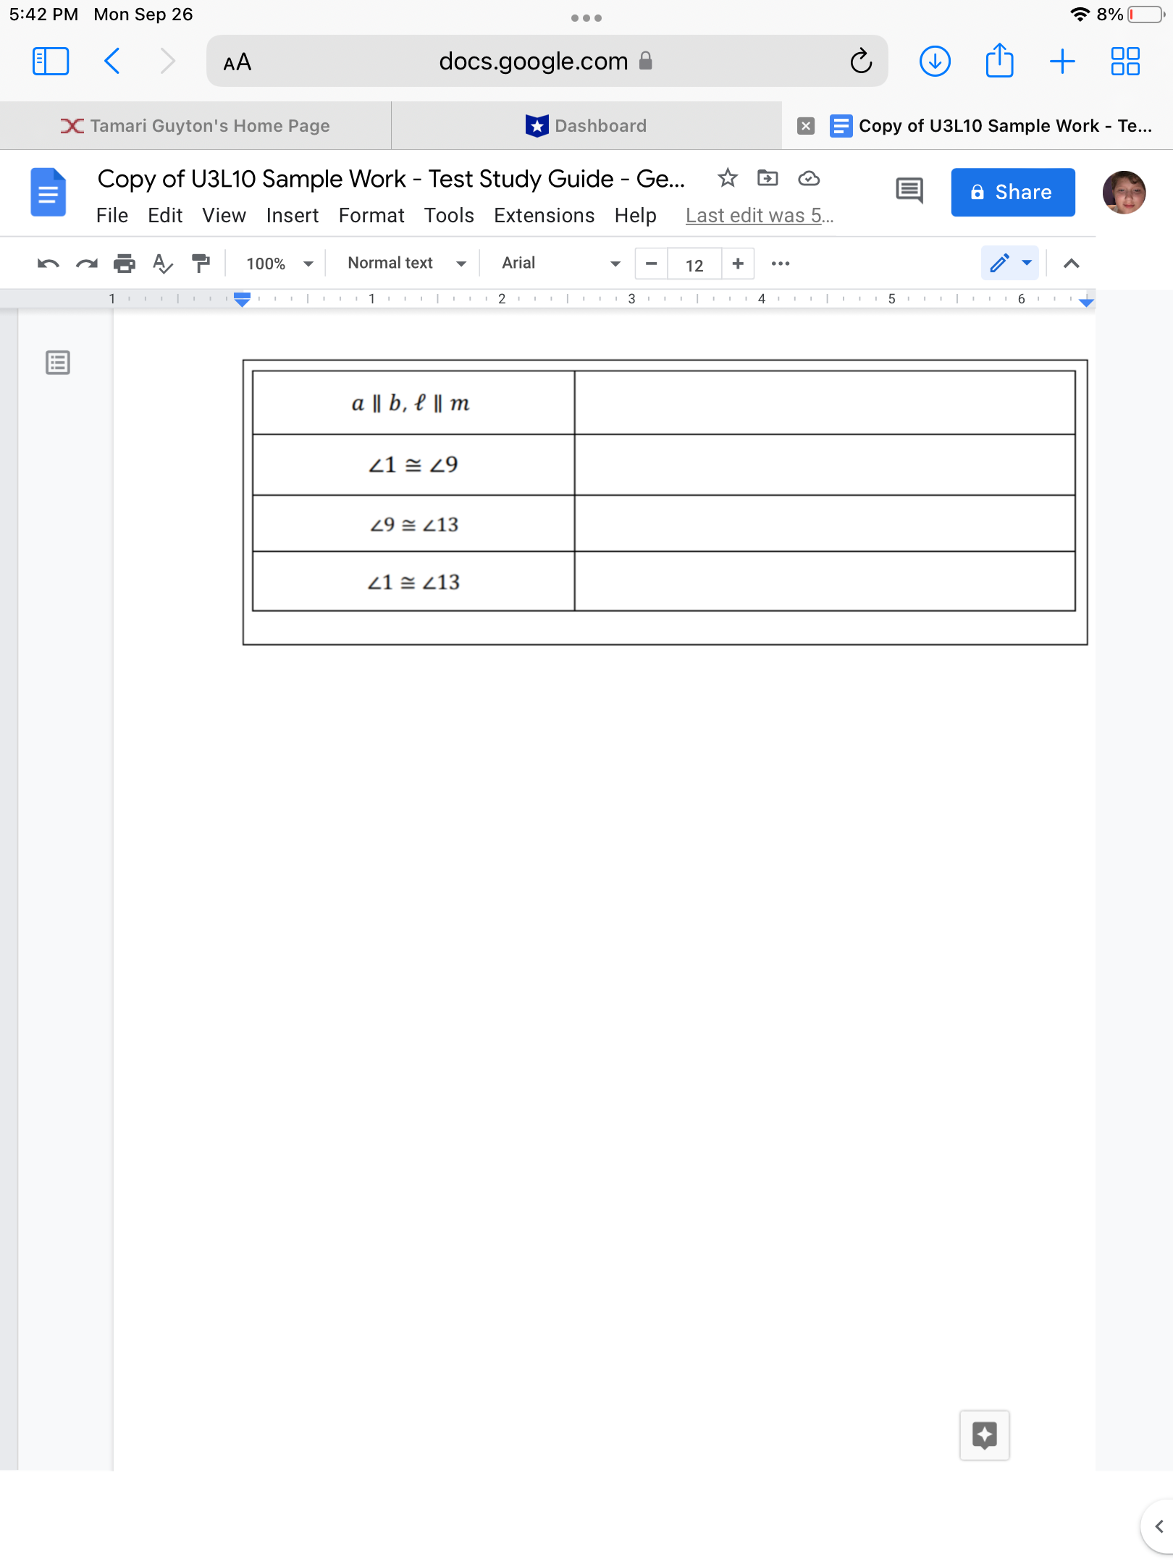Open the Format menu
1173x1564 pixels.
pos(371,216)
